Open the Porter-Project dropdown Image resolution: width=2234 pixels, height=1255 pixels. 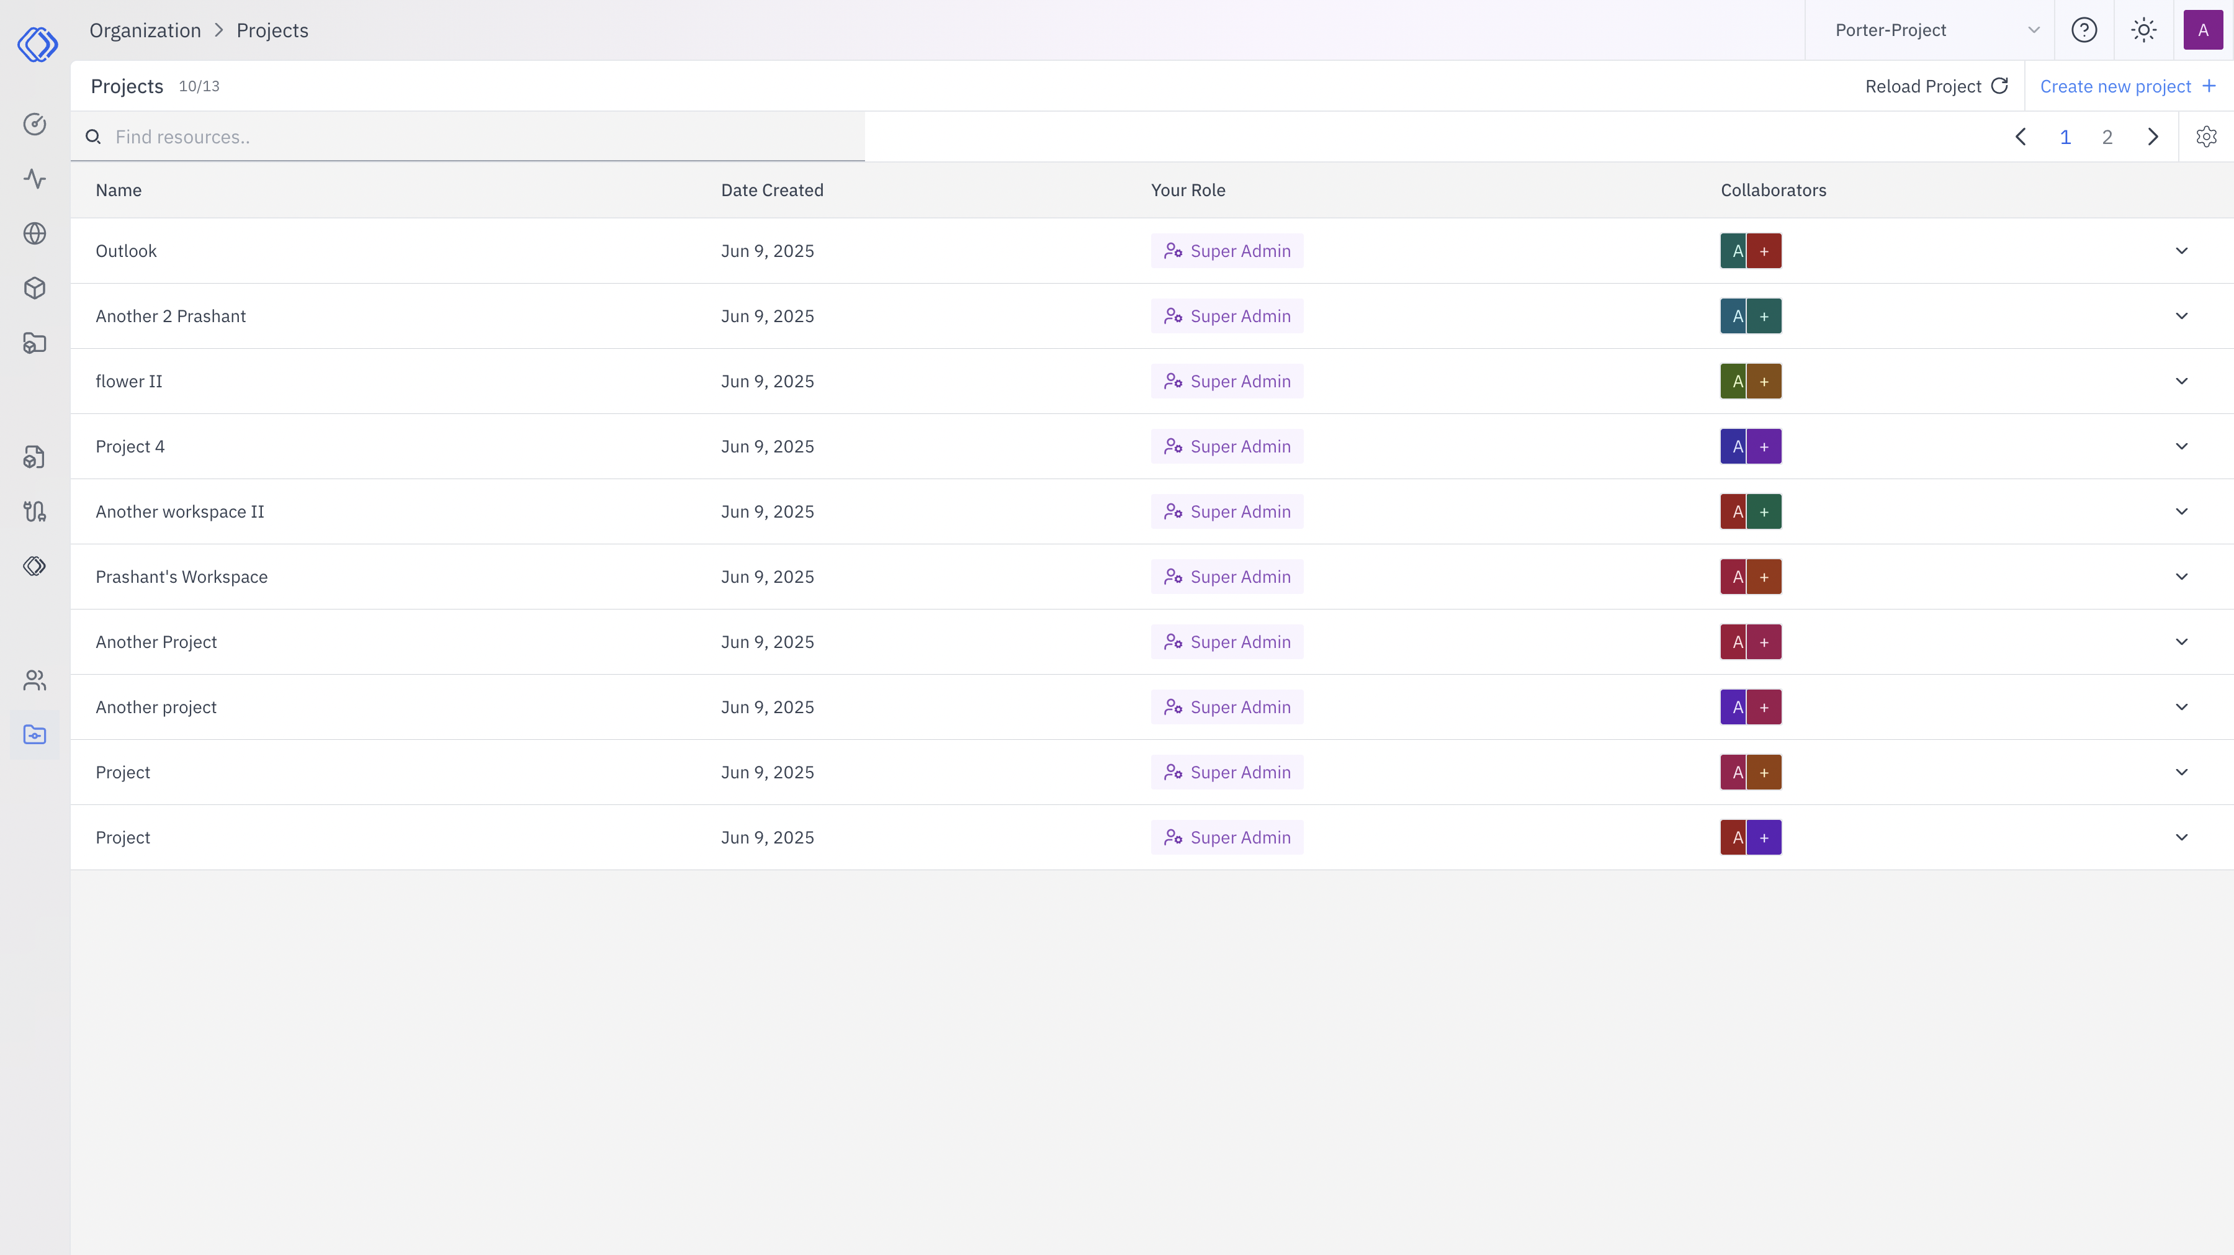click(1929, 30)
